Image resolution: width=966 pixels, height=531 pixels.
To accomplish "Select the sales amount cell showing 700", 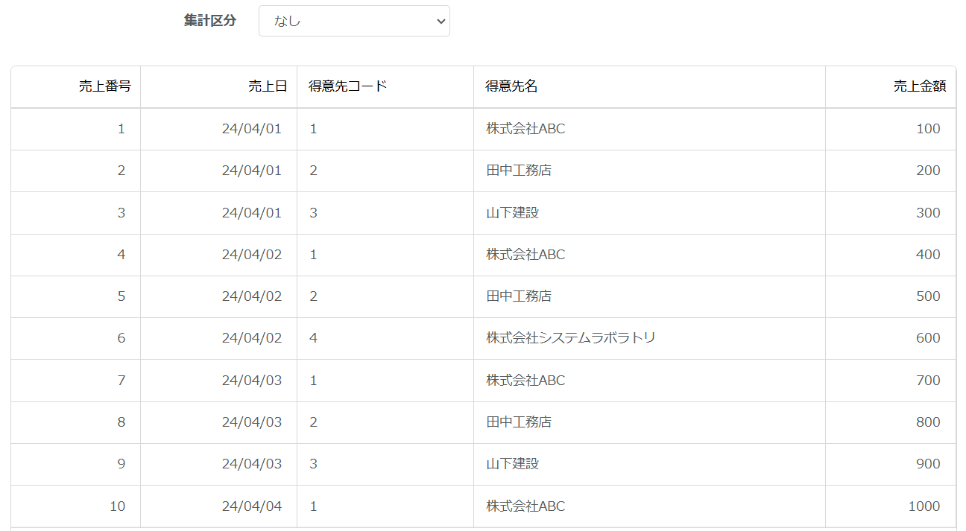I will [890, 381].
